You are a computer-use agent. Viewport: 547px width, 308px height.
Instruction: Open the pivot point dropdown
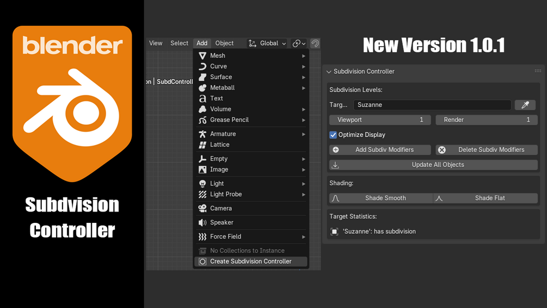pyautogui.click(x=299, y=43)
